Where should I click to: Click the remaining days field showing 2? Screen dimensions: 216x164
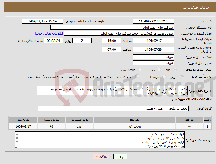click(x=82, y=41)
